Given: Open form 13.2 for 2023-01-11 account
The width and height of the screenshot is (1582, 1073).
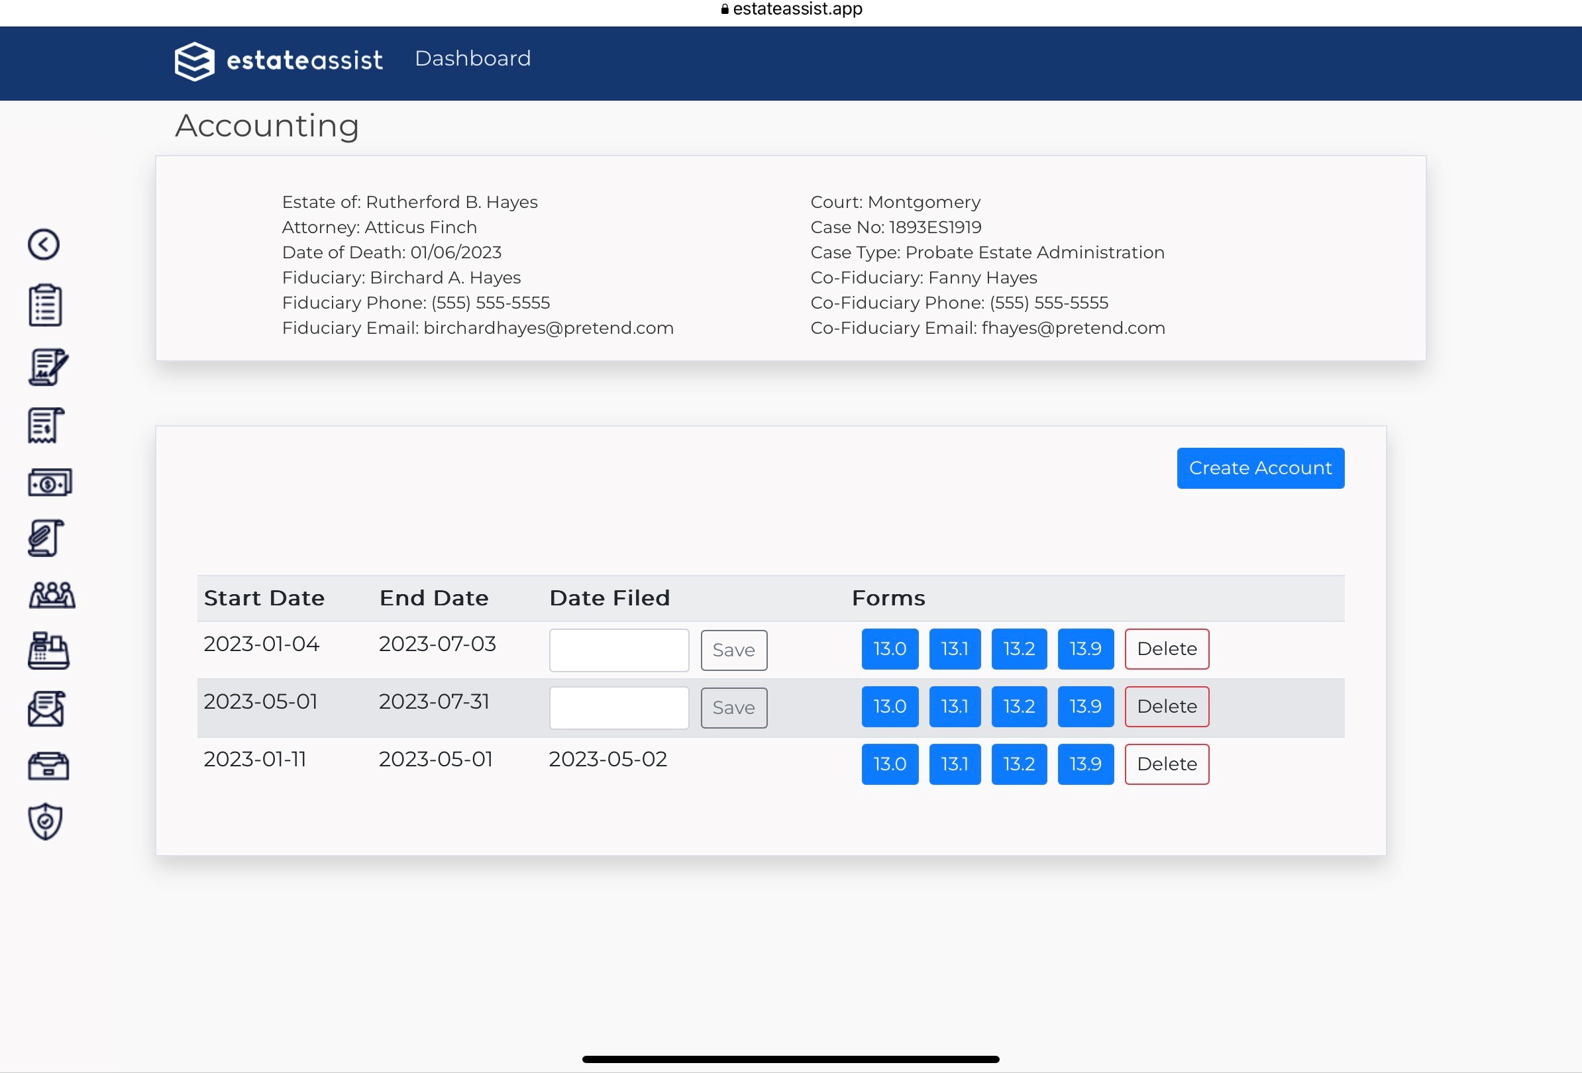Looking at the screenshot, I should [1019, 765].
